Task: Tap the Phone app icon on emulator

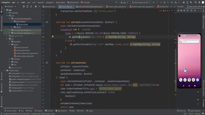Action: tap(181, 80)
